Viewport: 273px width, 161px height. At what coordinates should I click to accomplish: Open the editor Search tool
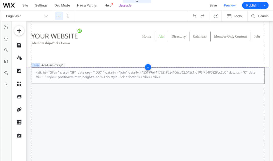pyautogui.click(x=260, y=16)
